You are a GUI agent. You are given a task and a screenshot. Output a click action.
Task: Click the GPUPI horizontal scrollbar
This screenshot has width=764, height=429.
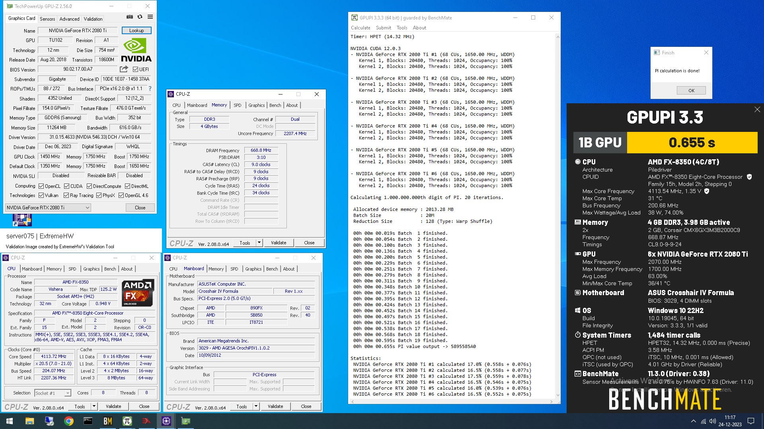[x=452, y=401]
